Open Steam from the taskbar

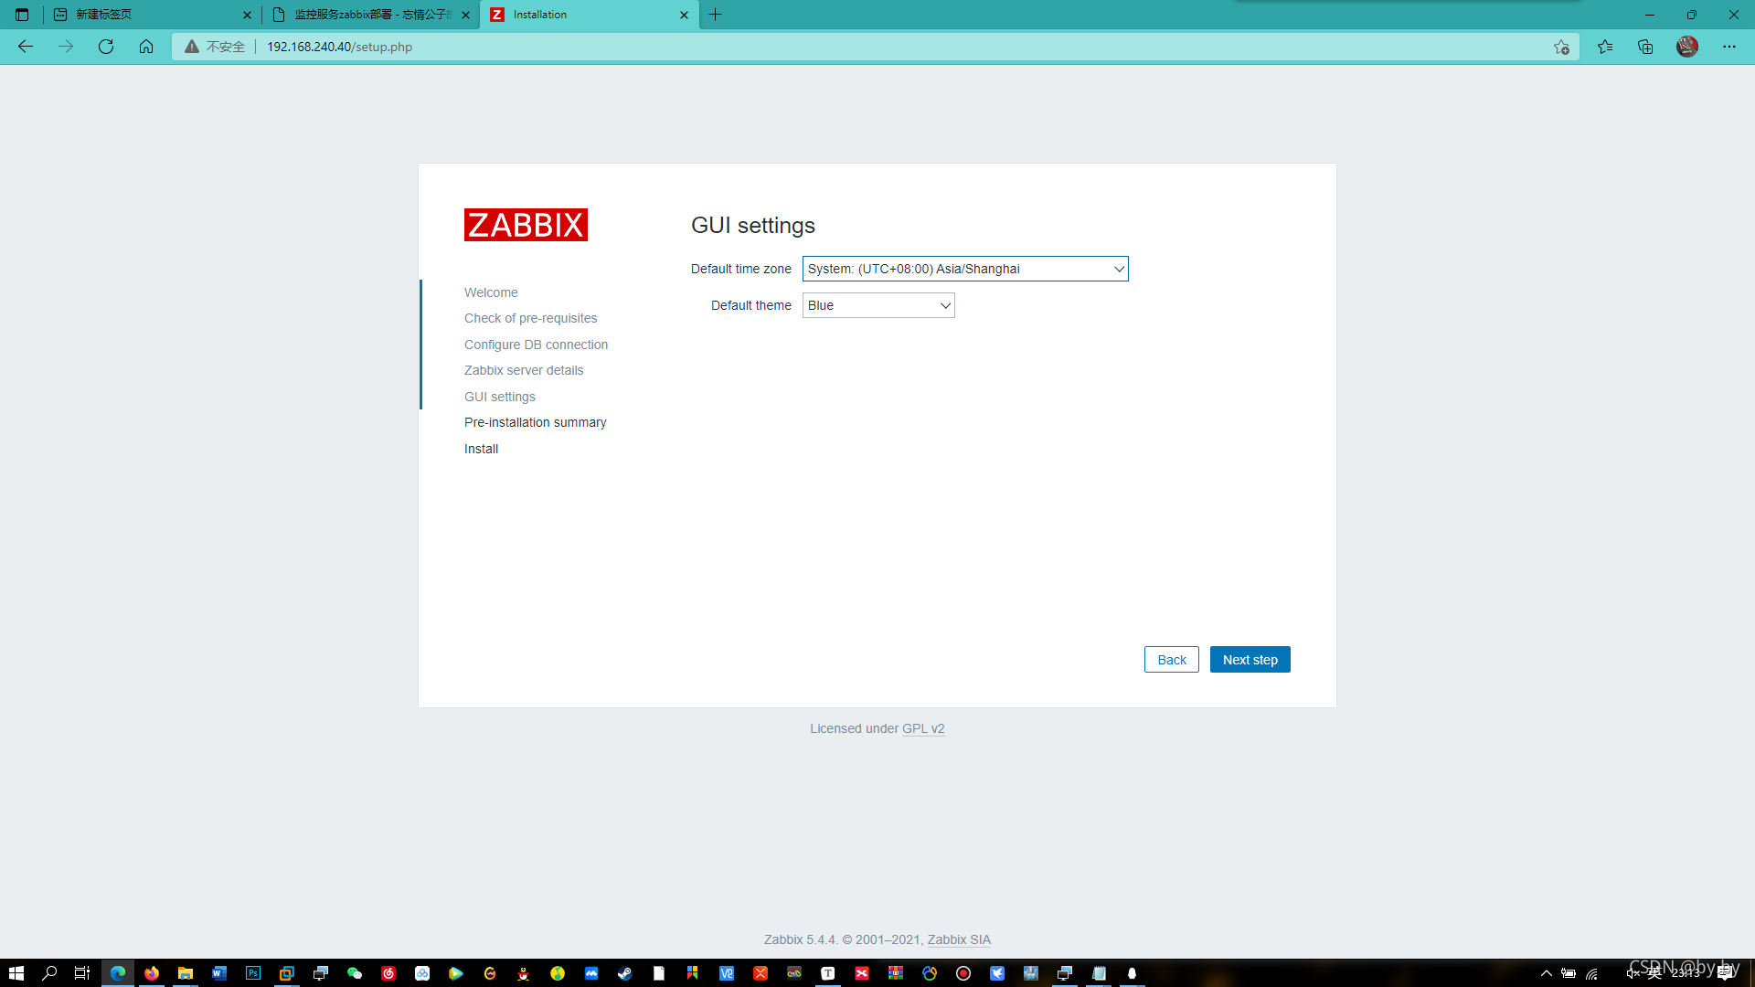pyautogui.click(x=624, y=973)
